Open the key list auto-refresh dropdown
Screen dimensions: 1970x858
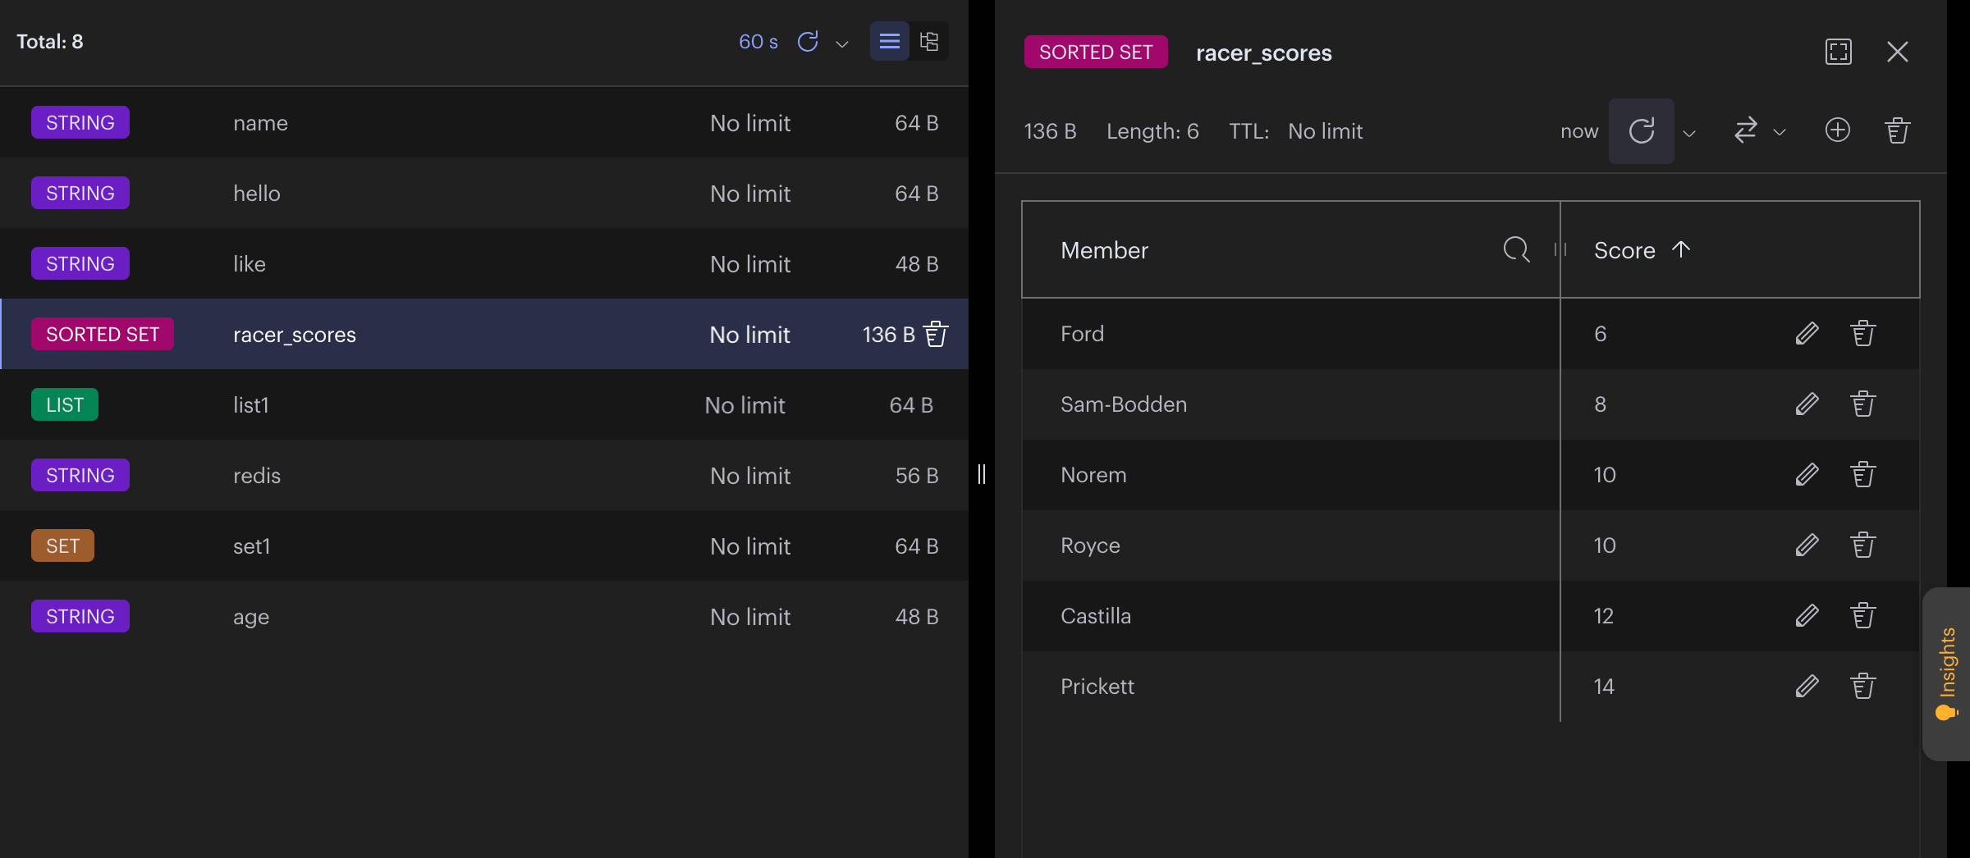click(841, 43)
